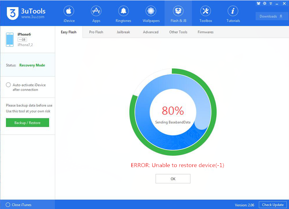The image size is (289, 209).
Task: Open the Flash & JB section
Action: 178,14
